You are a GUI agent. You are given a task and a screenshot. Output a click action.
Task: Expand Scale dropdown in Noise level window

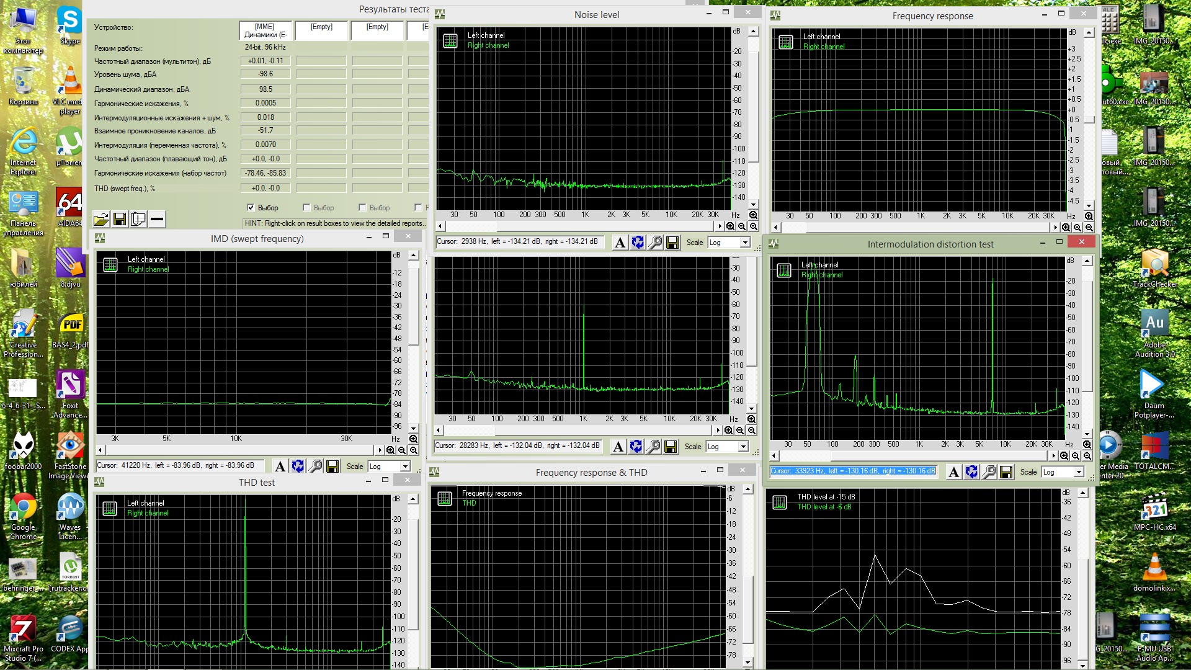(745, 243)
